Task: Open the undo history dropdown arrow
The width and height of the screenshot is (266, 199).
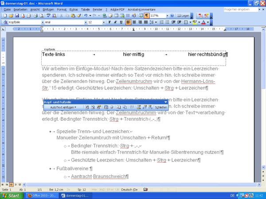Action: click(90, 16)
